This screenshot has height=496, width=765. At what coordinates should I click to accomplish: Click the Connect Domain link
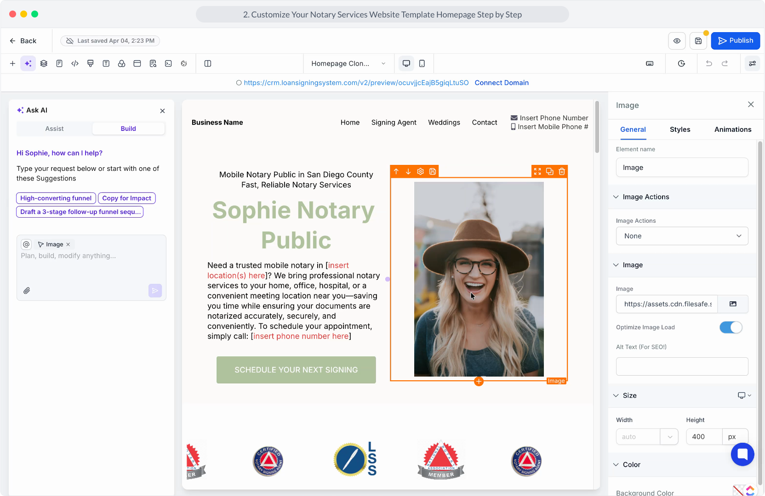(502, 83)
